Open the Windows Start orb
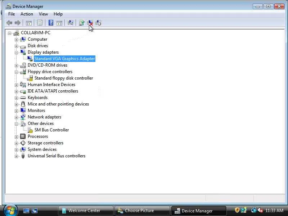 tap(10, 210)
